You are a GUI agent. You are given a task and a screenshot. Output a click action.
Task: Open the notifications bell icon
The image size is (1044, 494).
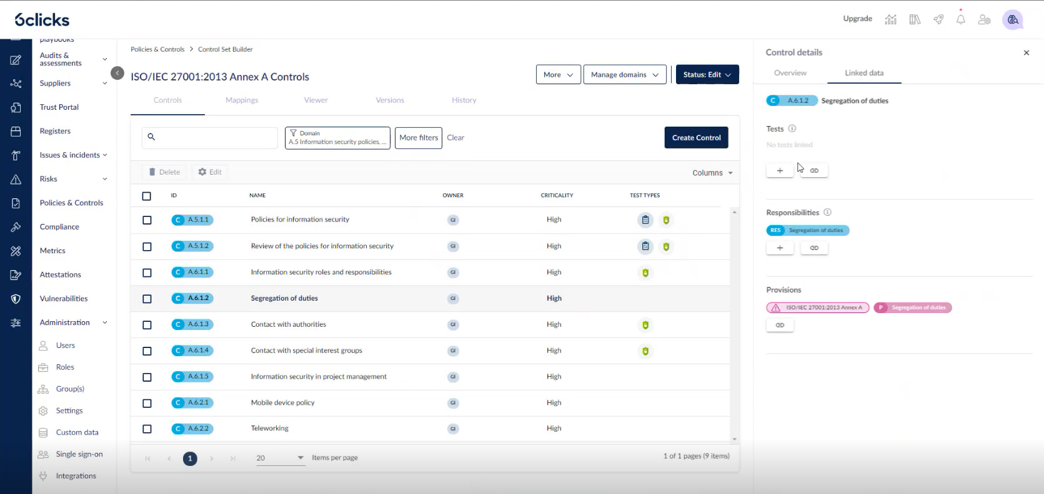[960, 19]
